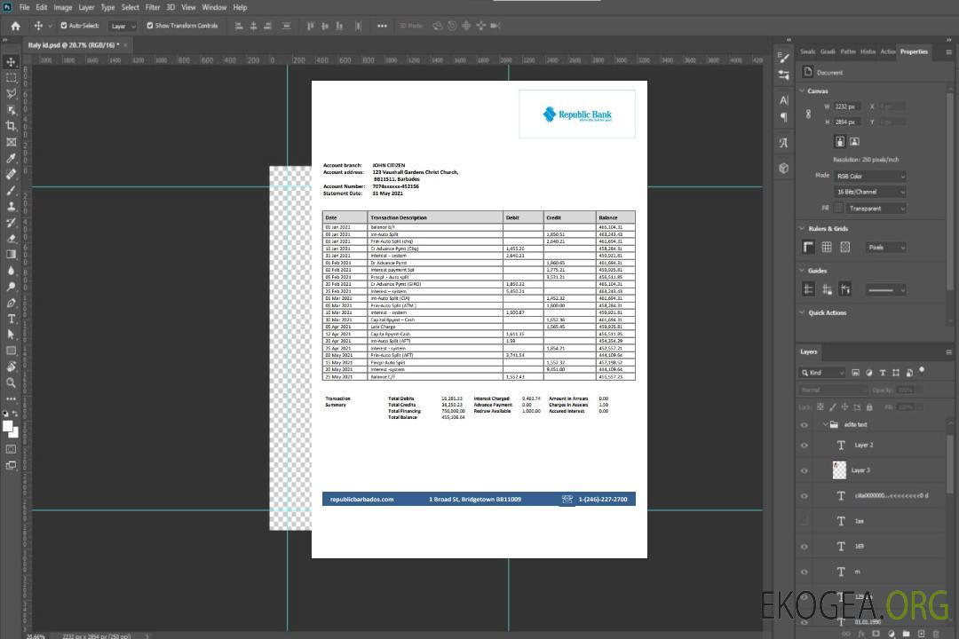959x639 pixels.
Task: Select the Clone Stamp tool
Action: coord(11,206)
